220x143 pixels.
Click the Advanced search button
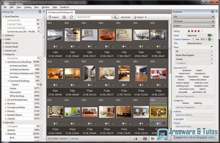(x=126, y=17)
